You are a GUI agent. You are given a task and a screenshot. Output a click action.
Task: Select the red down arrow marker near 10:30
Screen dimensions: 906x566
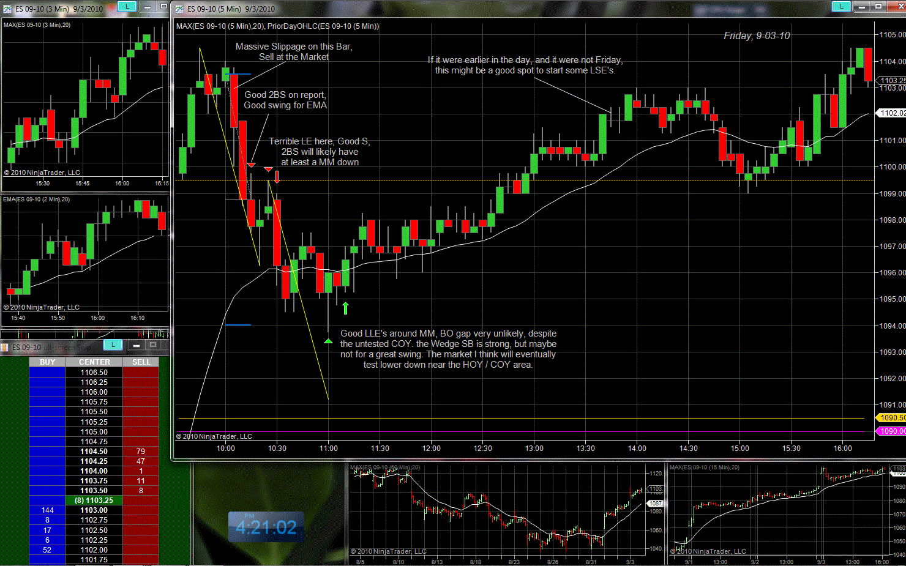277,177
